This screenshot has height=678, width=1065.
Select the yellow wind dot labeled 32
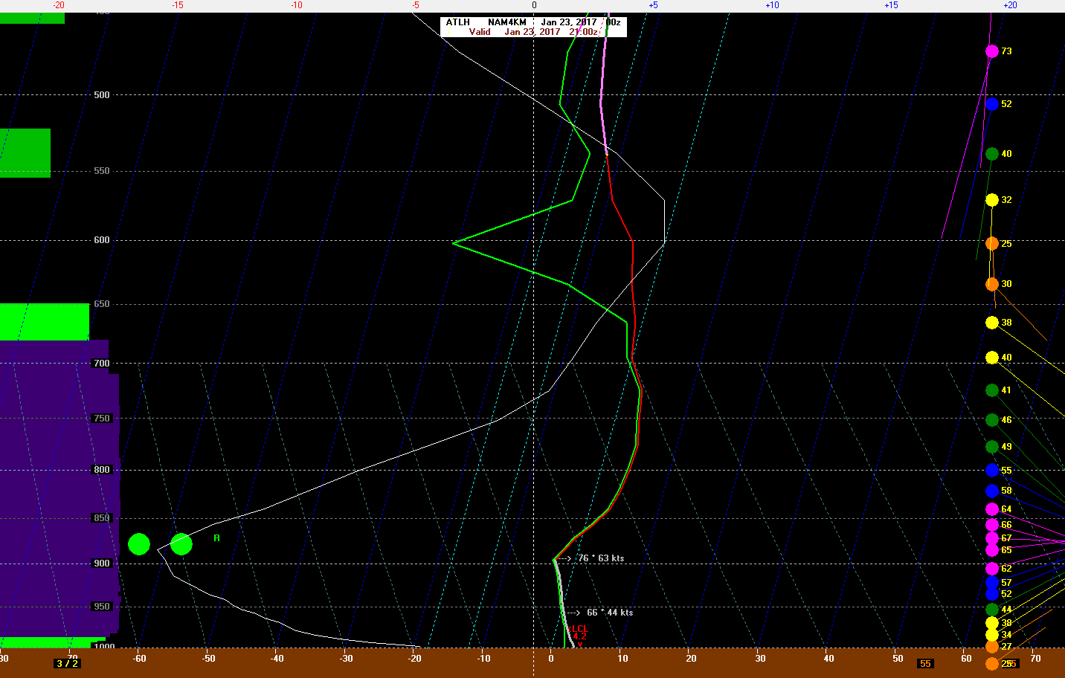coord(991,200)
